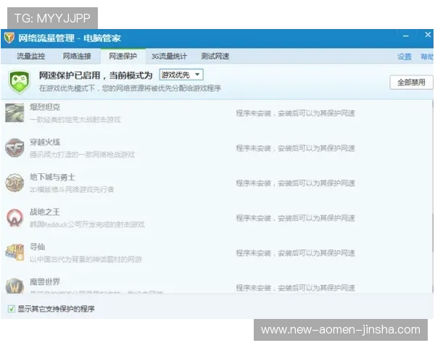Click the 爆烈坦克 title text
This screenshot has height=348, width=435.
[45, 107]
